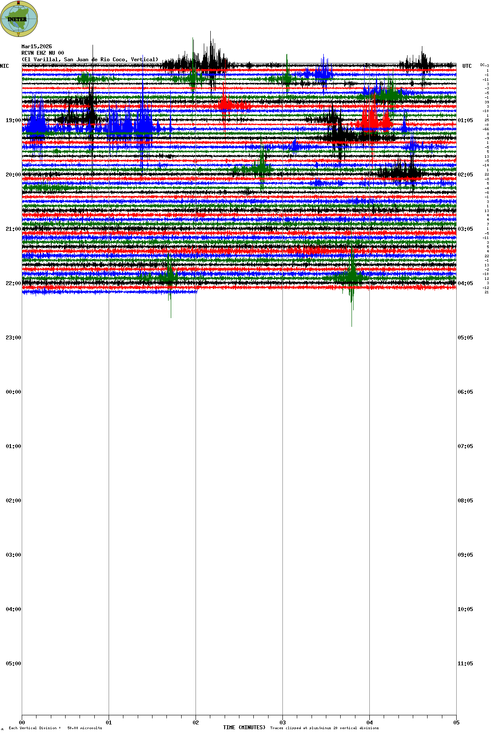Click the 02 minute tick label

(x=196, y=723)
